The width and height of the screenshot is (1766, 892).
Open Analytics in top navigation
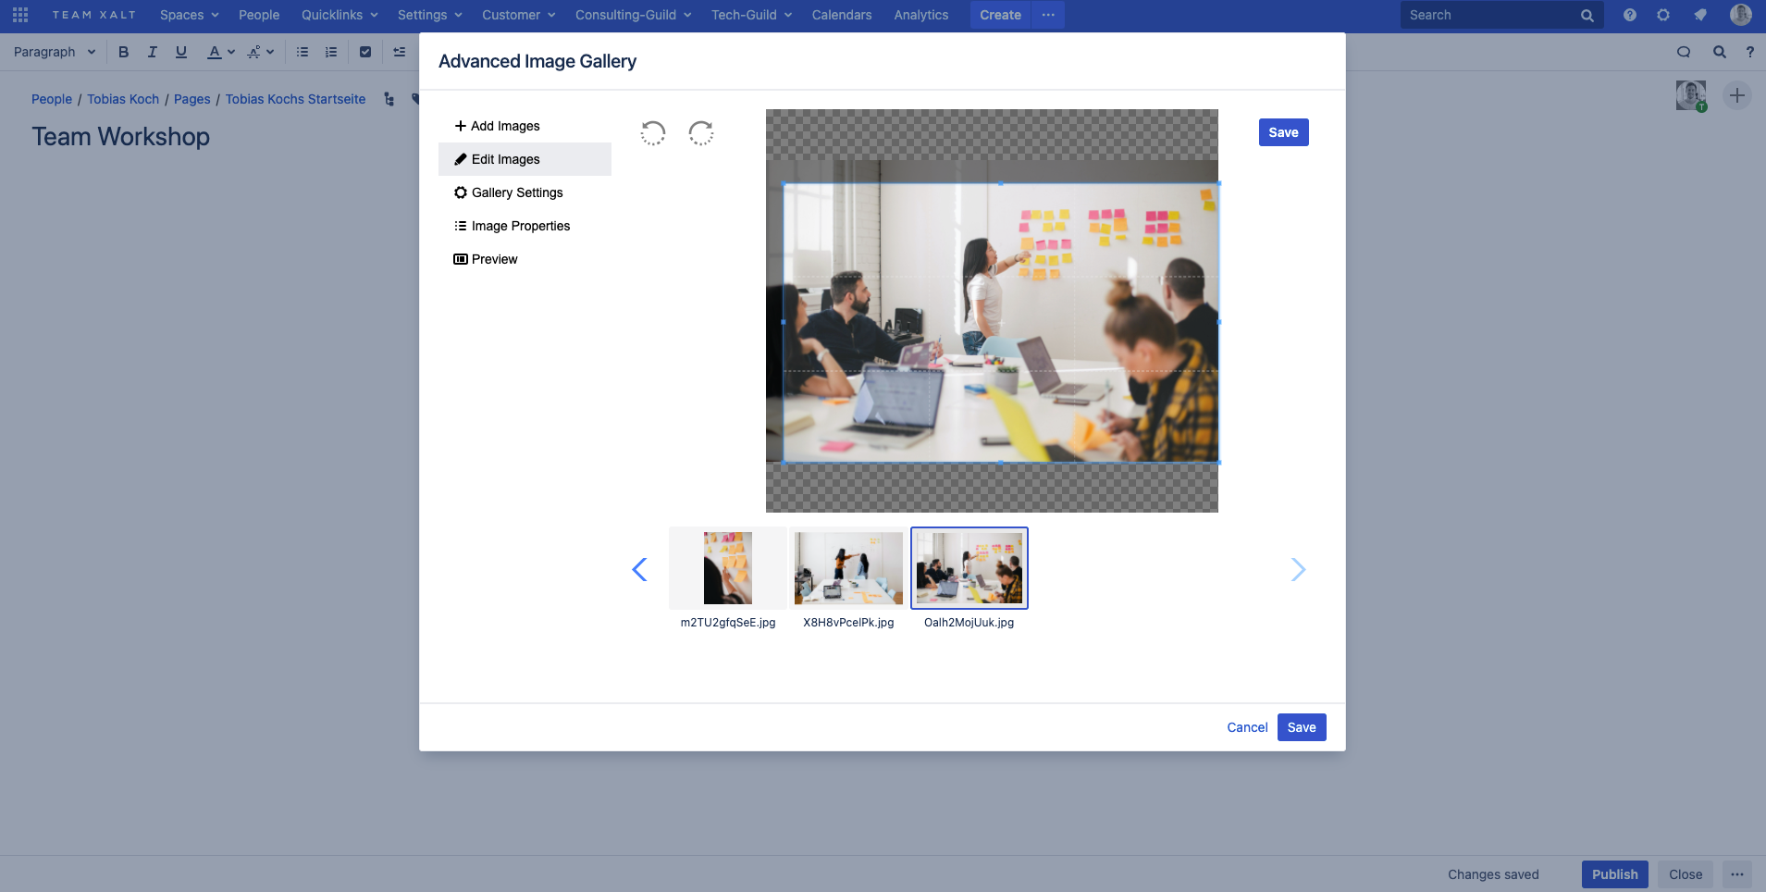921,15
